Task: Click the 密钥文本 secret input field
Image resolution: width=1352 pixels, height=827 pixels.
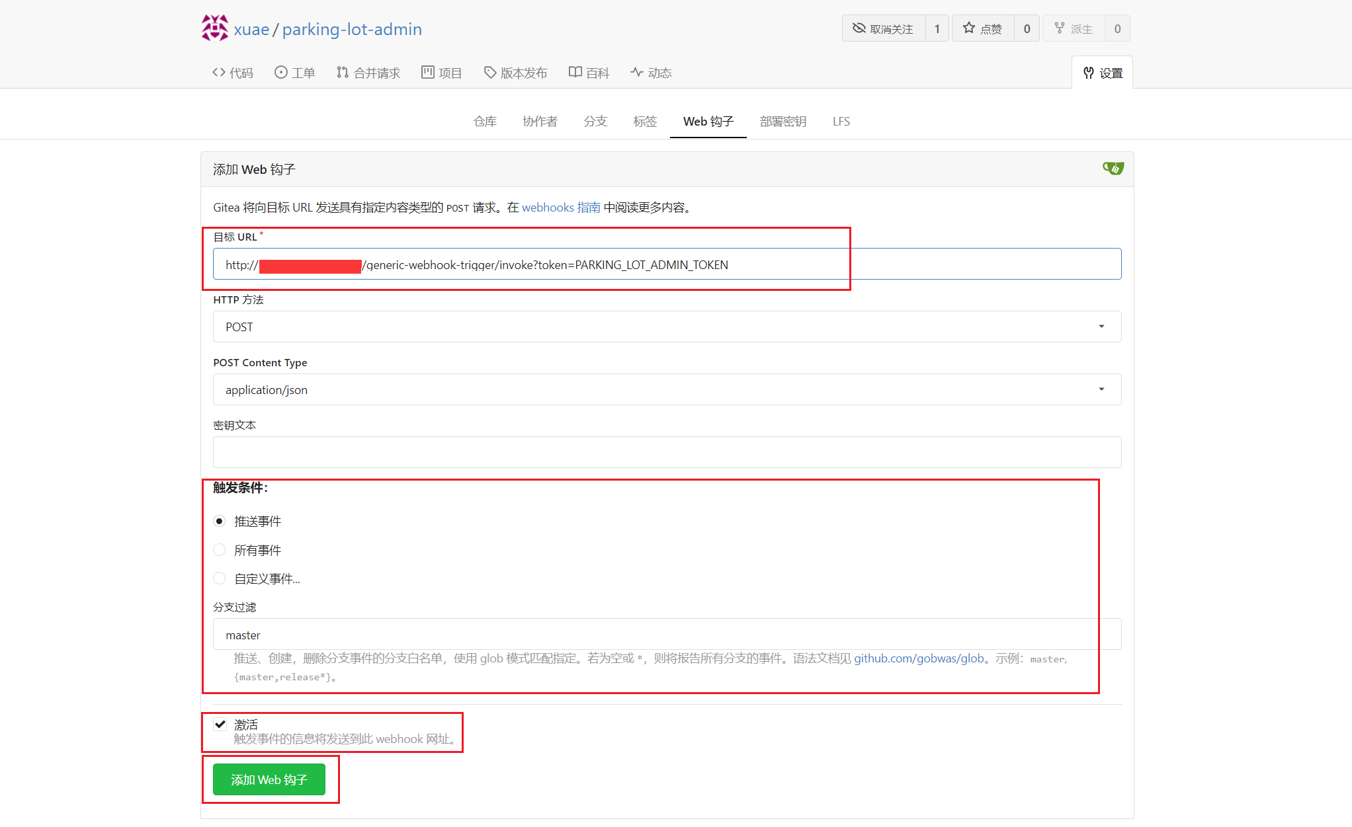Action: 667,452
